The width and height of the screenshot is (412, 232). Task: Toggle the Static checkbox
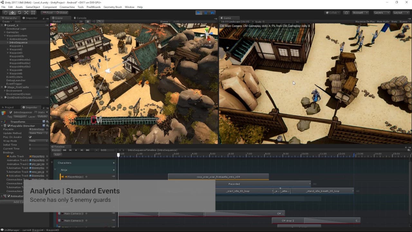tap(36, 112)
